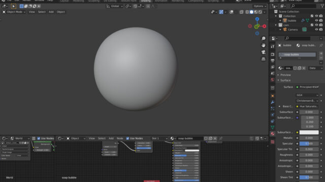Open the Tool properties tab icon
The width and height of the screenshot is (325, 182).
[272, 47]
